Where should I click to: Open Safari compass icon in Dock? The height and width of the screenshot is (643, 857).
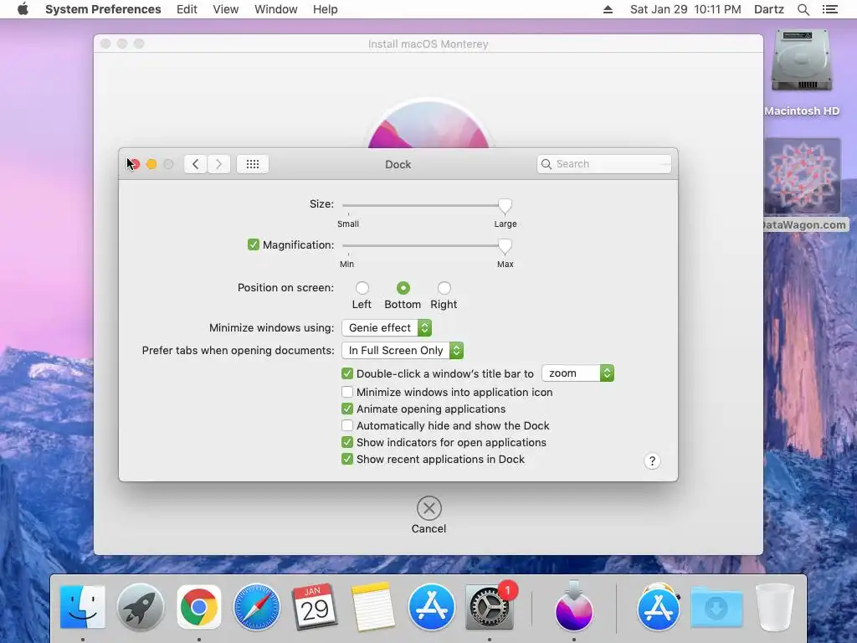257,607
